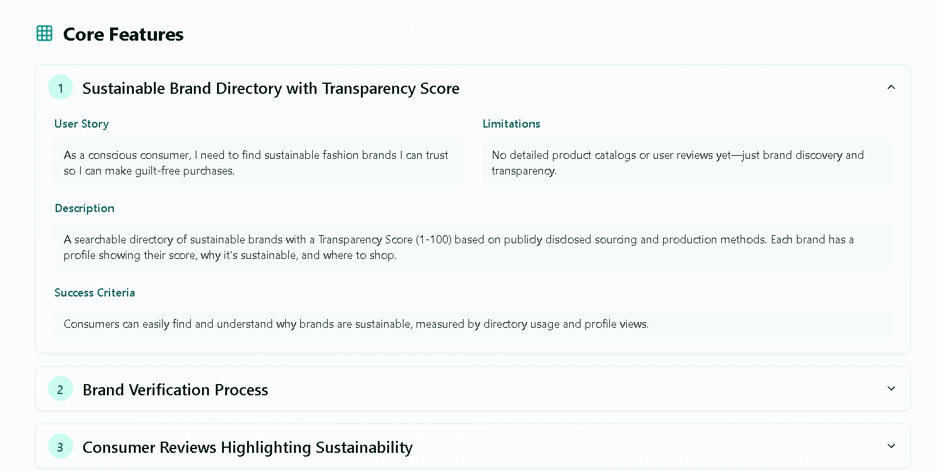
Task: Select the limitations text about product catalogs
Action: [686, 163]
